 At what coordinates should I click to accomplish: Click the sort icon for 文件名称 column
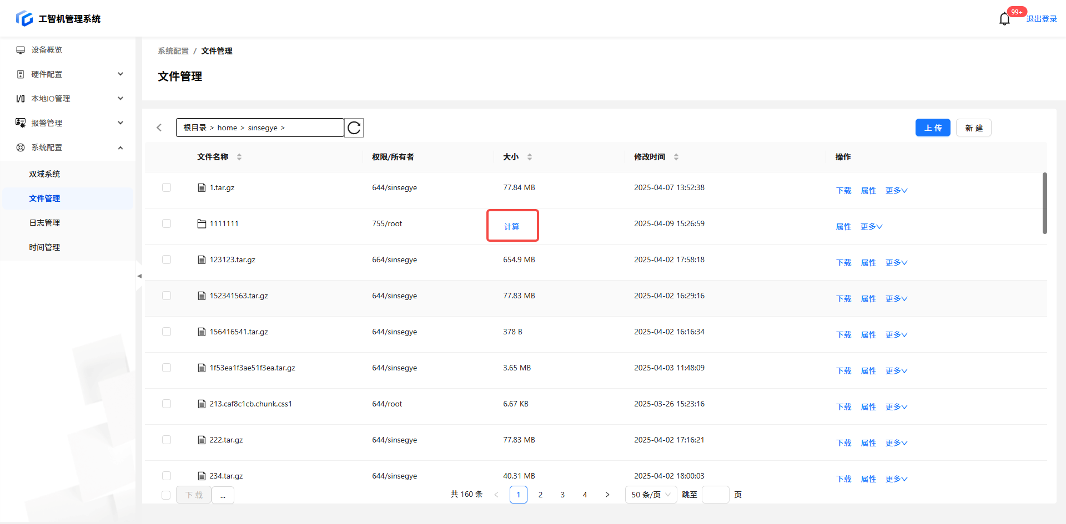pyautogui.click(x=239, y=157)
